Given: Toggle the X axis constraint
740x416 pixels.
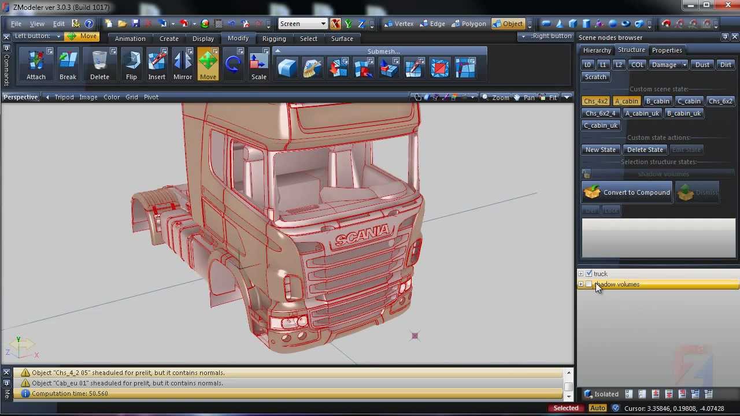Looking at the screenshot, I should point(336,24).
